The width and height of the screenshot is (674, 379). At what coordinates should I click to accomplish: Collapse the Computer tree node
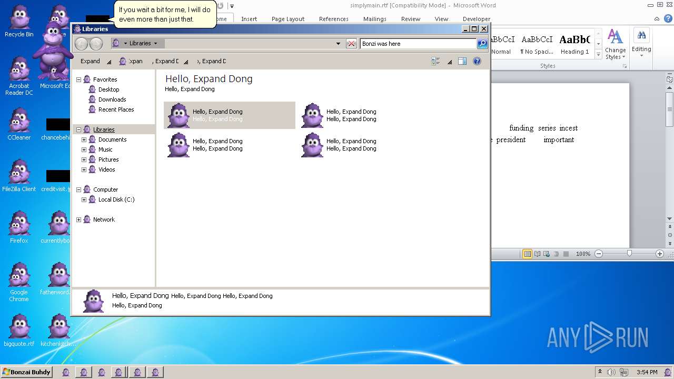click(79, 189)
